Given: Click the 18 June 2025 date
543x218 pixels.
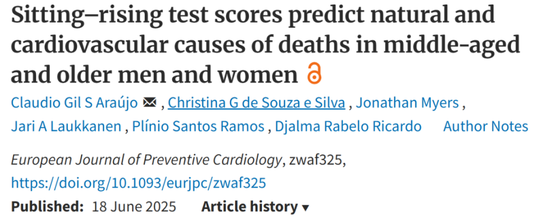Looking at the screenshot, I should 134,207.
